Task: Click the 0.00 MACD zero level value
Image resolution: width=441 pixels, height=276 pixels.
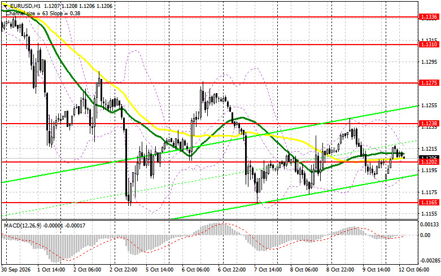Action: (425, 235)
